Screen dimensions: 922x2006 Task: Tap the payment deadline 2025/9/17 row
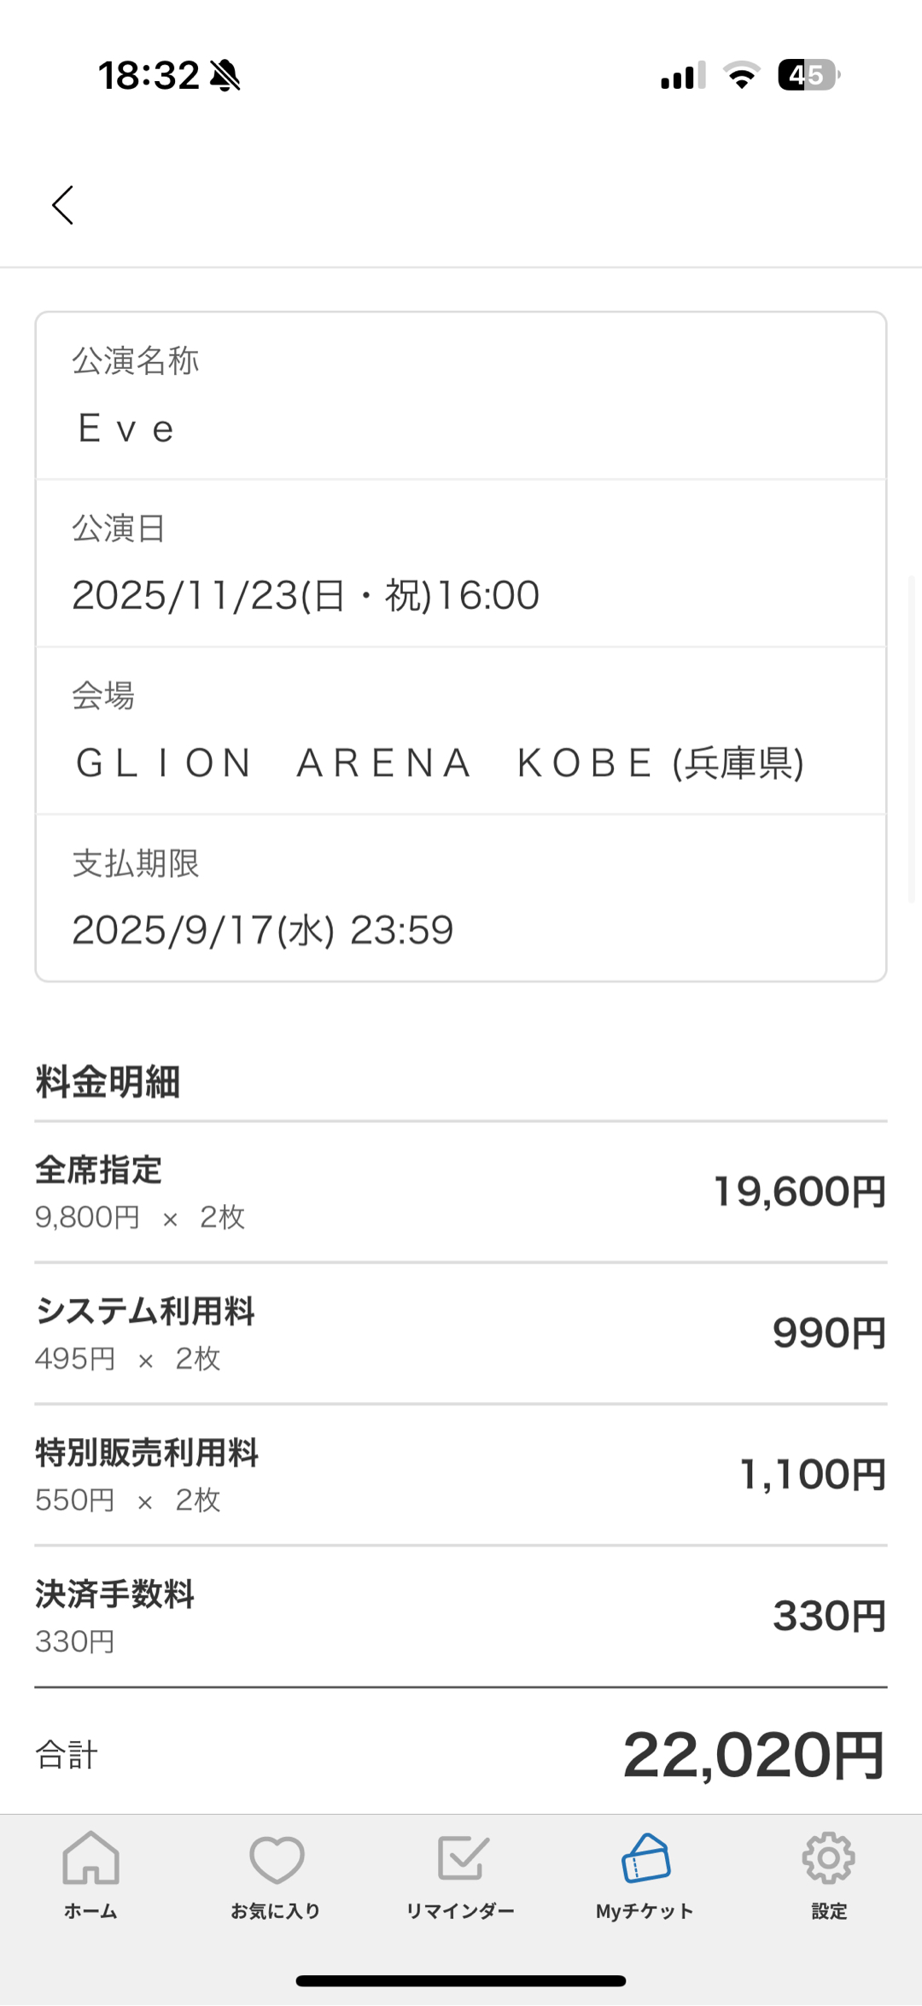click(x=461, y=898)
